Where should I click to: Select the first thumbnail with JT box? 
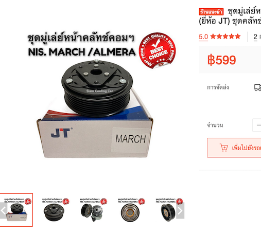pyautogui.click(x=16, y=210)
